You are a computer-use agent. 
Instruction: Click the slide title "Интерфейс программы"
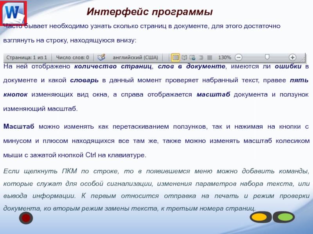pyautogui.click(x=149, y=12)
